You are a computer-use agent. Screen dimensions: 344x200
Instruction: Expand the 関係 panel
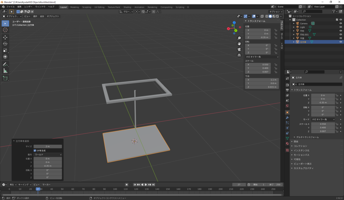pyautogui.click(x=296, y=142)
